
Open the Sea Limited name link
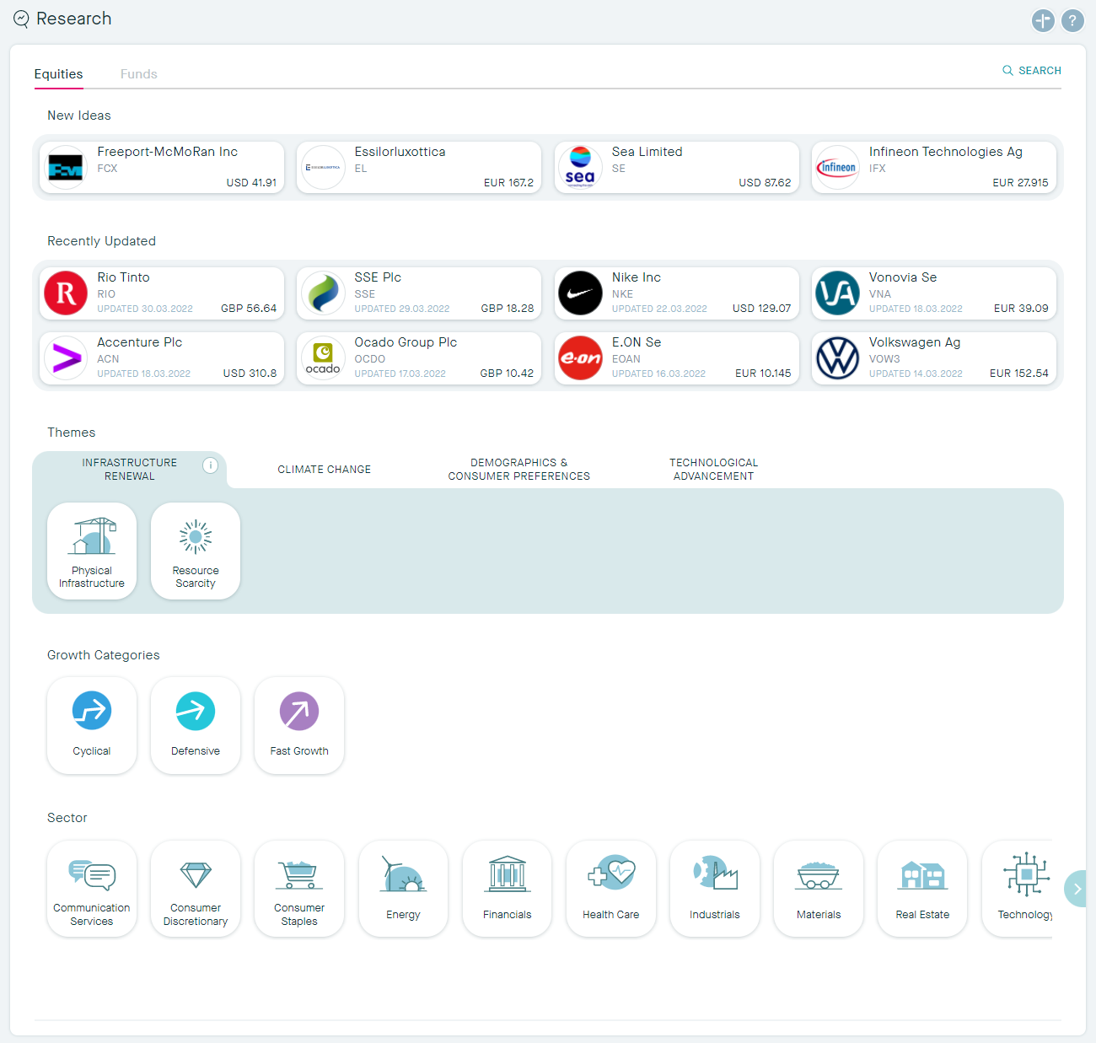click(647, 152)
